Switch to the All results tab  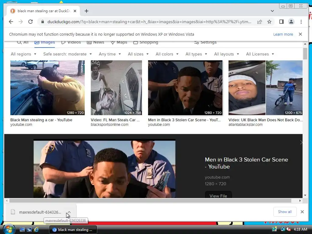pyautogui.click(x=23, y=42)
